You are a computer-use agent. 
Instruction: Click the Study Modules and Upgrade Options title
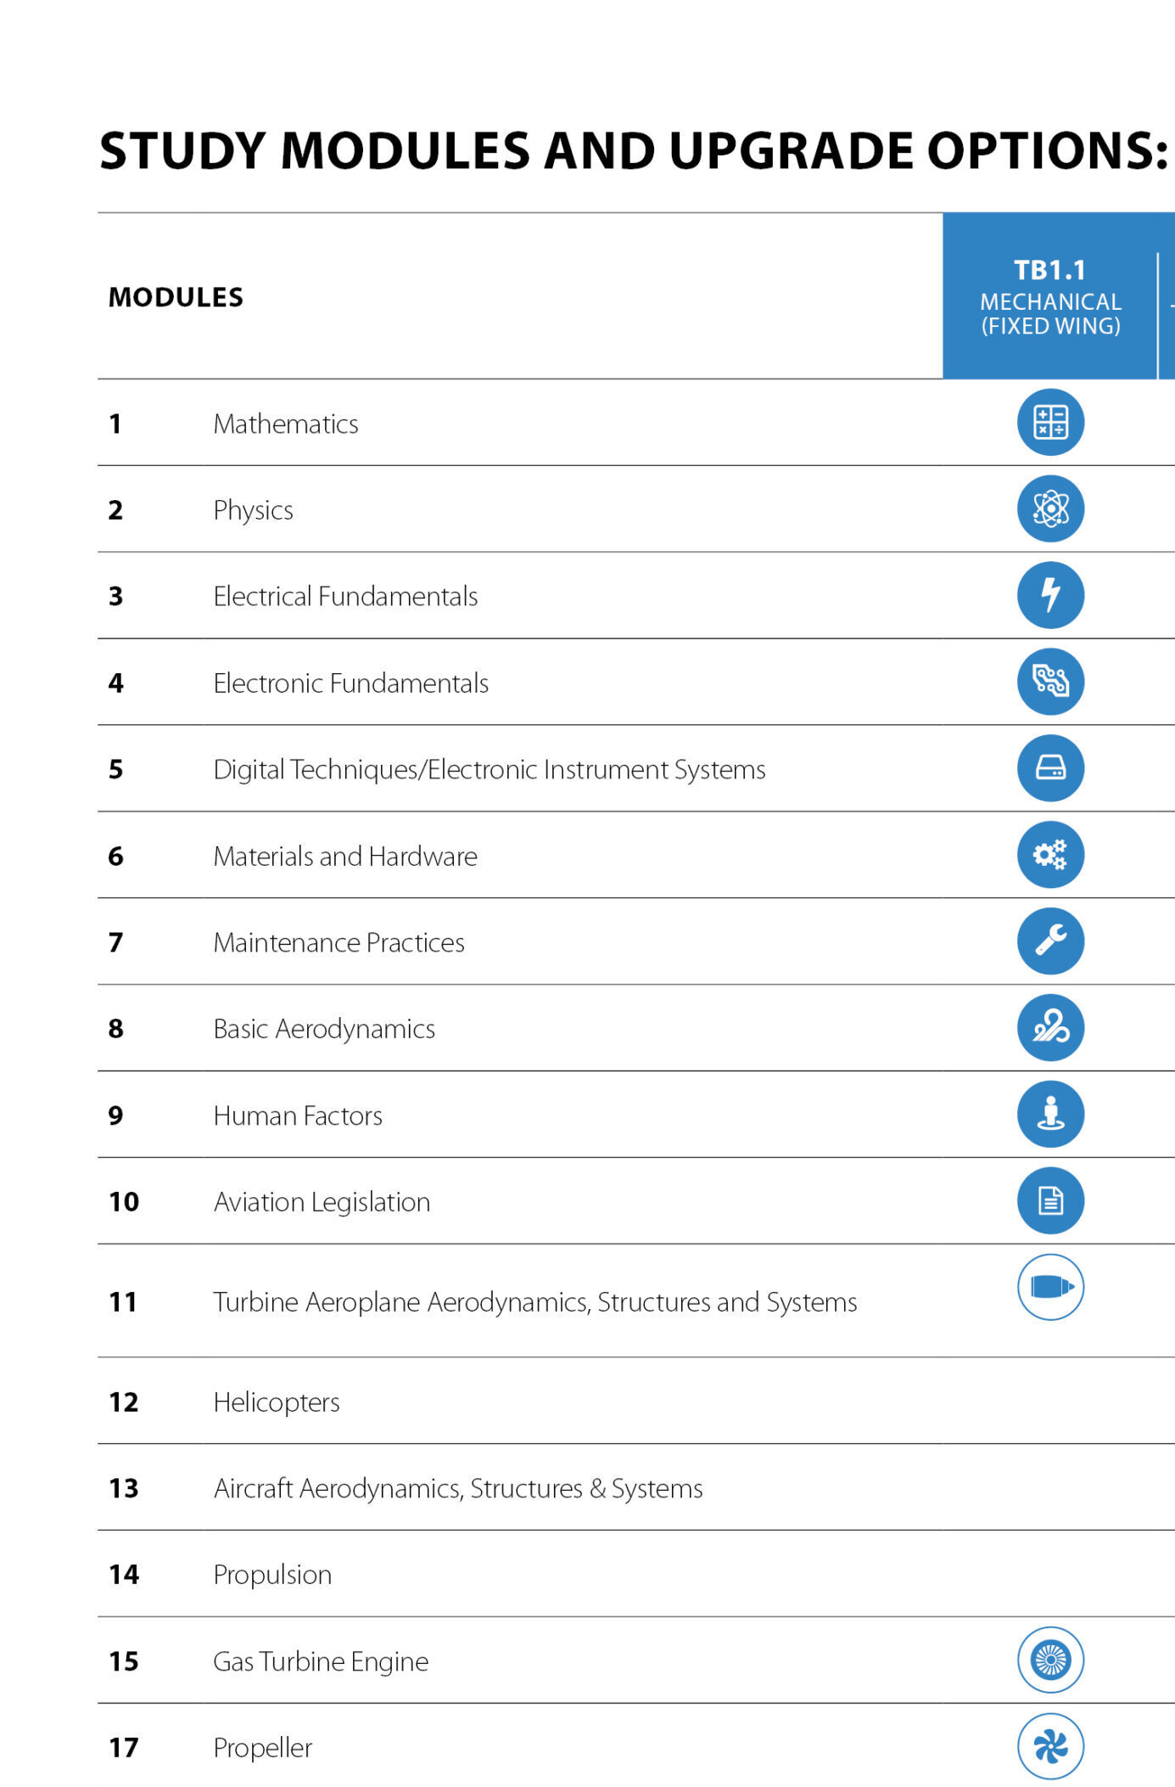[634, 150]
